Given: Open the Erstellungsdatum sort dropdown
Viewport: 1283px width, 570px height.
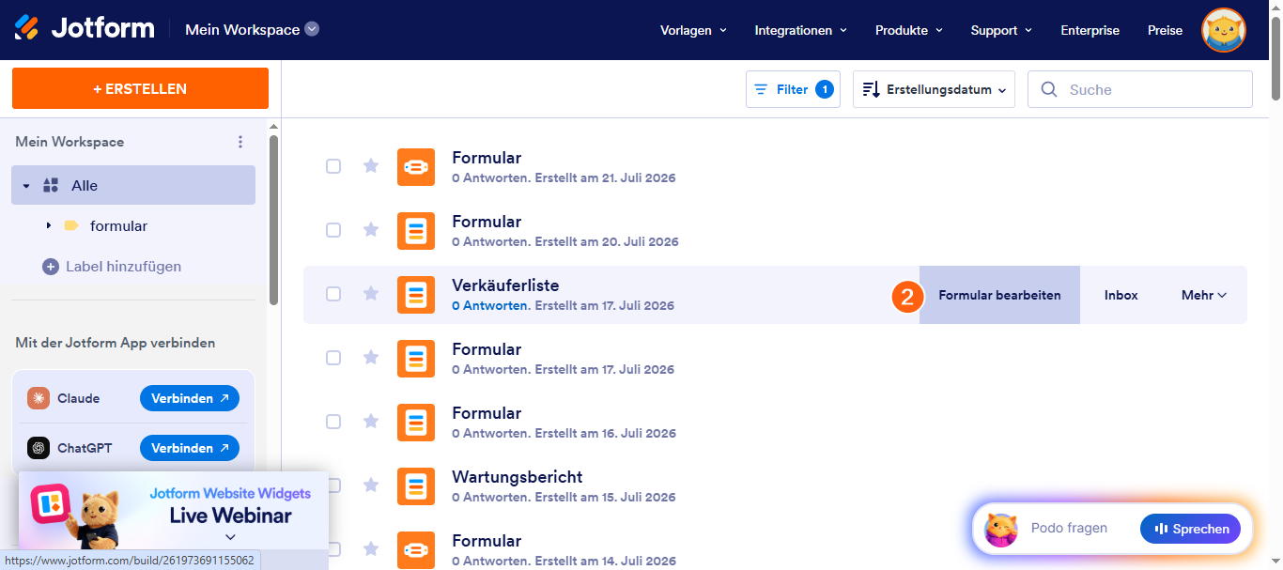Looking at the screenshot, I should click(x=934, y=89).
